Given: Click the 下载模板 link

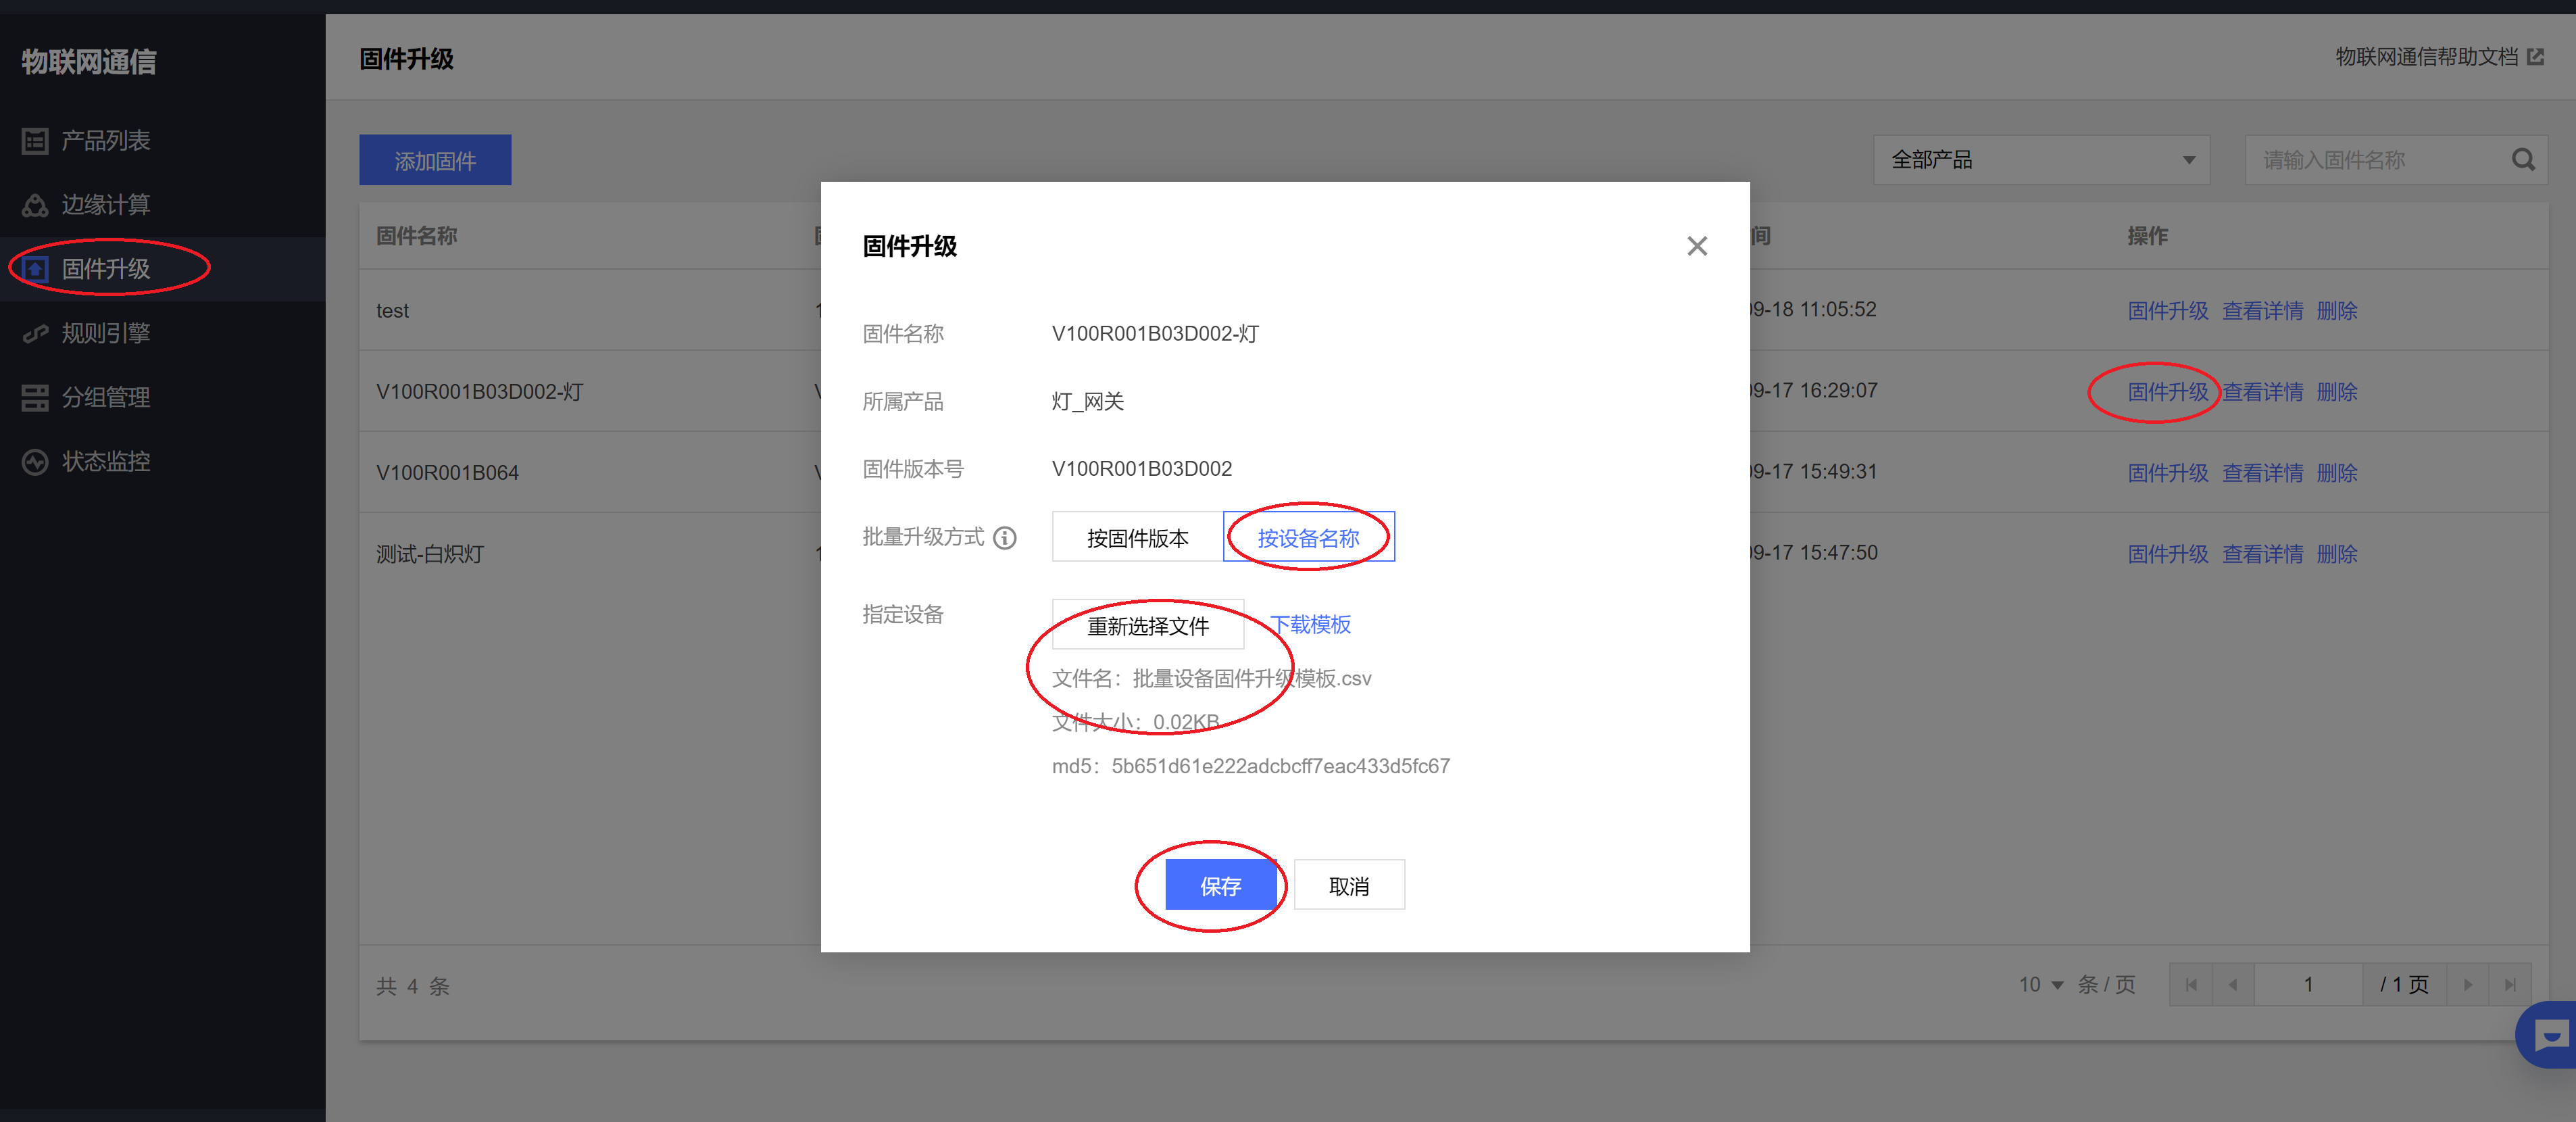Looking at the screenshot, I should [1310, 625].
